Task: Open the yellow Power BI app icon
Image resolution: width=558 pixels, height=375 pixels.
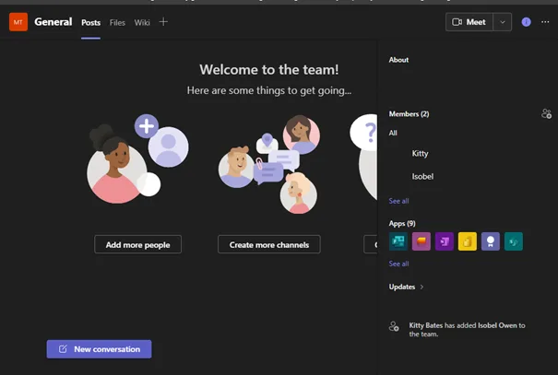Action: click(468, 241)
